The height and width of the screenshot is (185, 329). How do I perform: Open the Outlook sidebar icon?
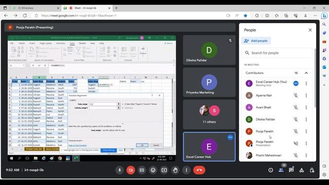[324, 67]
